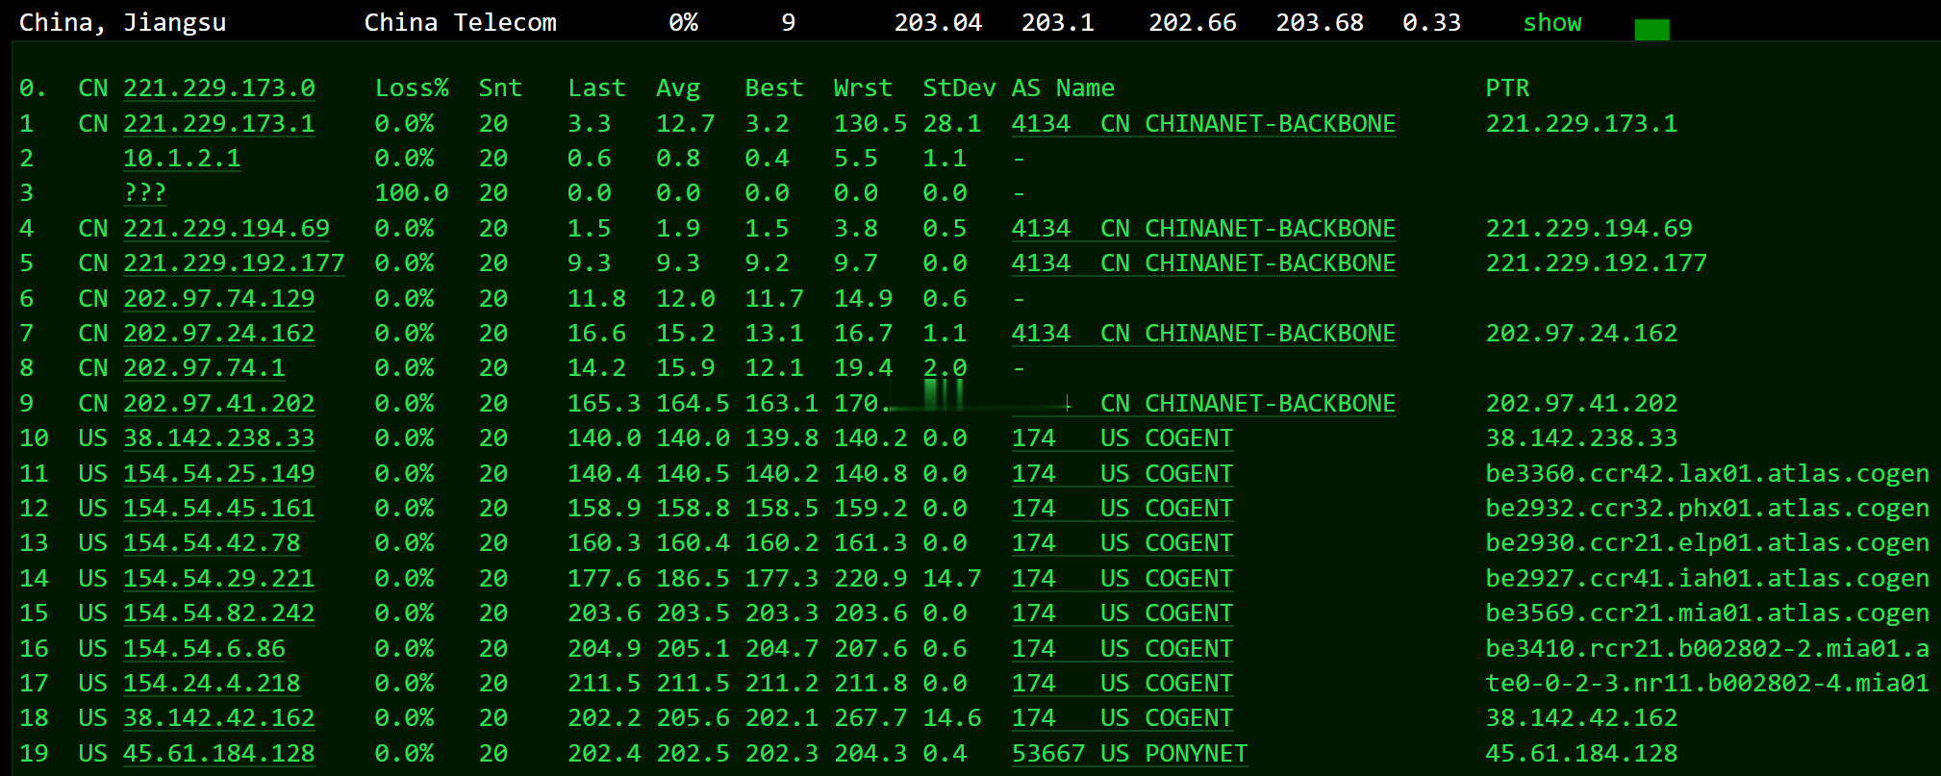Click summary StDev value 0.33
The image size is (1941, 776).
coord(1431,23)
